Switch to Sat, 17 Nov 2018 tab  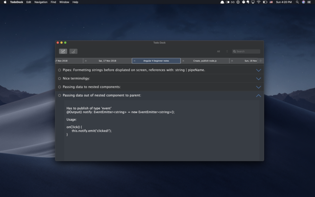[x=107, y=61]
